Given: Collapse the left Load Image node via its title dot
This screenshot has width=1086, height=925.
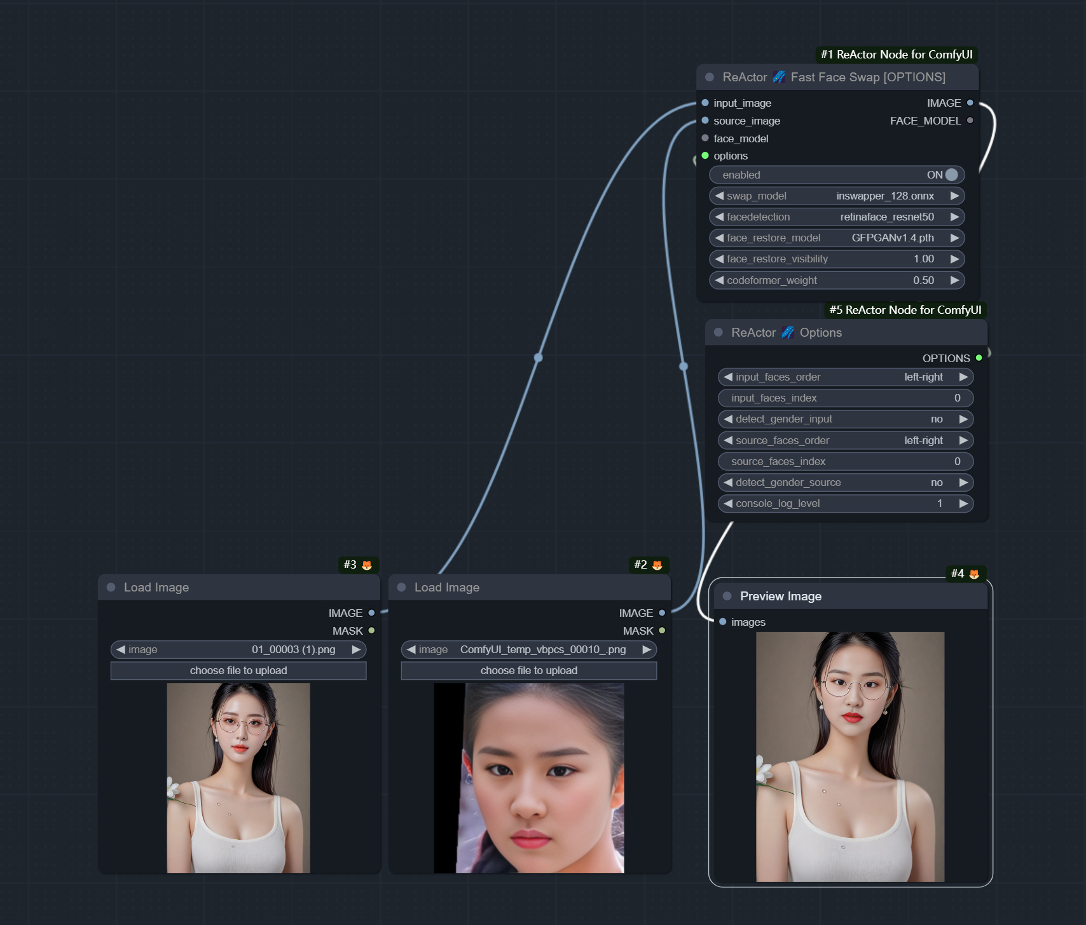Looking at the screenshot, I should click(x=110, y=588).
